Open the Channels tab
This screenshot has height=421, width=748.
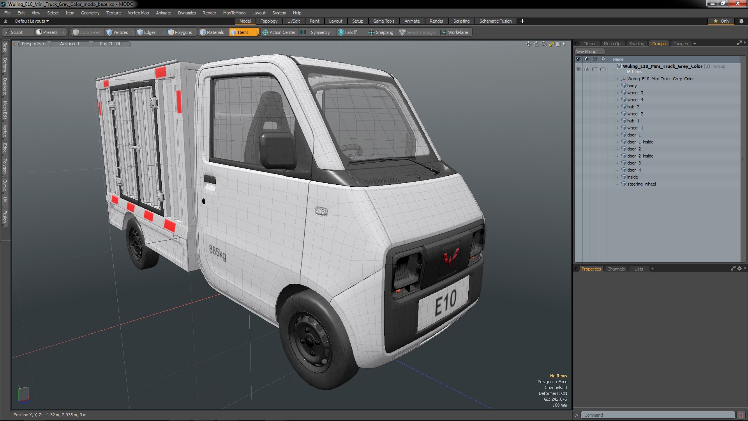[x=616, y=269]
